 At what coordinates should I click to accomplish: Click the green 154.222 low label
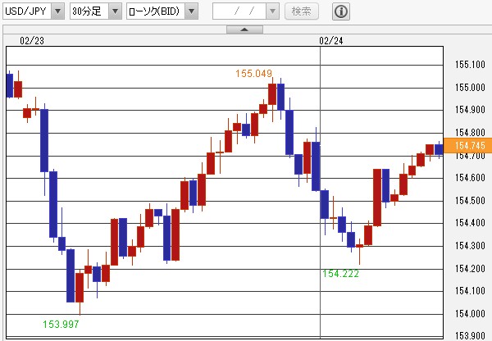(x=340, y=273)
